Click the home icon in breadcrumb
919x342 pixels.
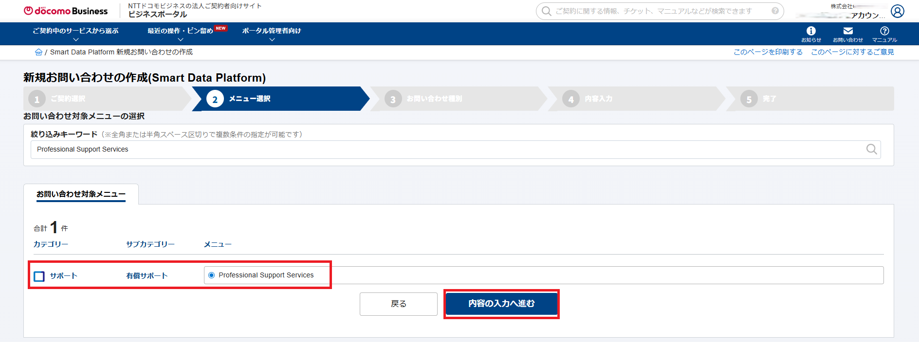pos(38,52)
